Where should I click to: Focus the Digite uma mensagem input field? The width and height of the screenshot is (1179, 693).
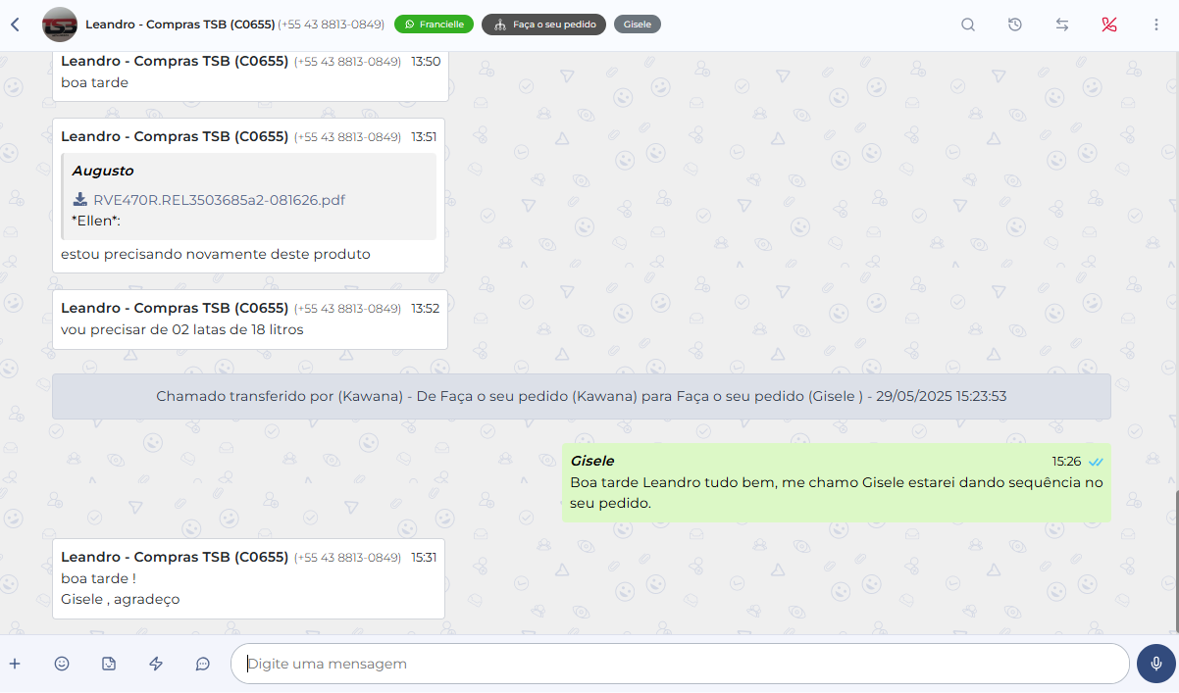pyautogui.click(x=679, y=664)
